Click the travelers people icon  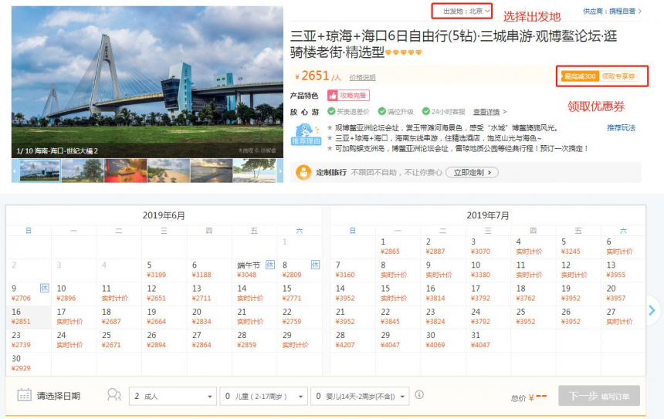click(114, 395)
